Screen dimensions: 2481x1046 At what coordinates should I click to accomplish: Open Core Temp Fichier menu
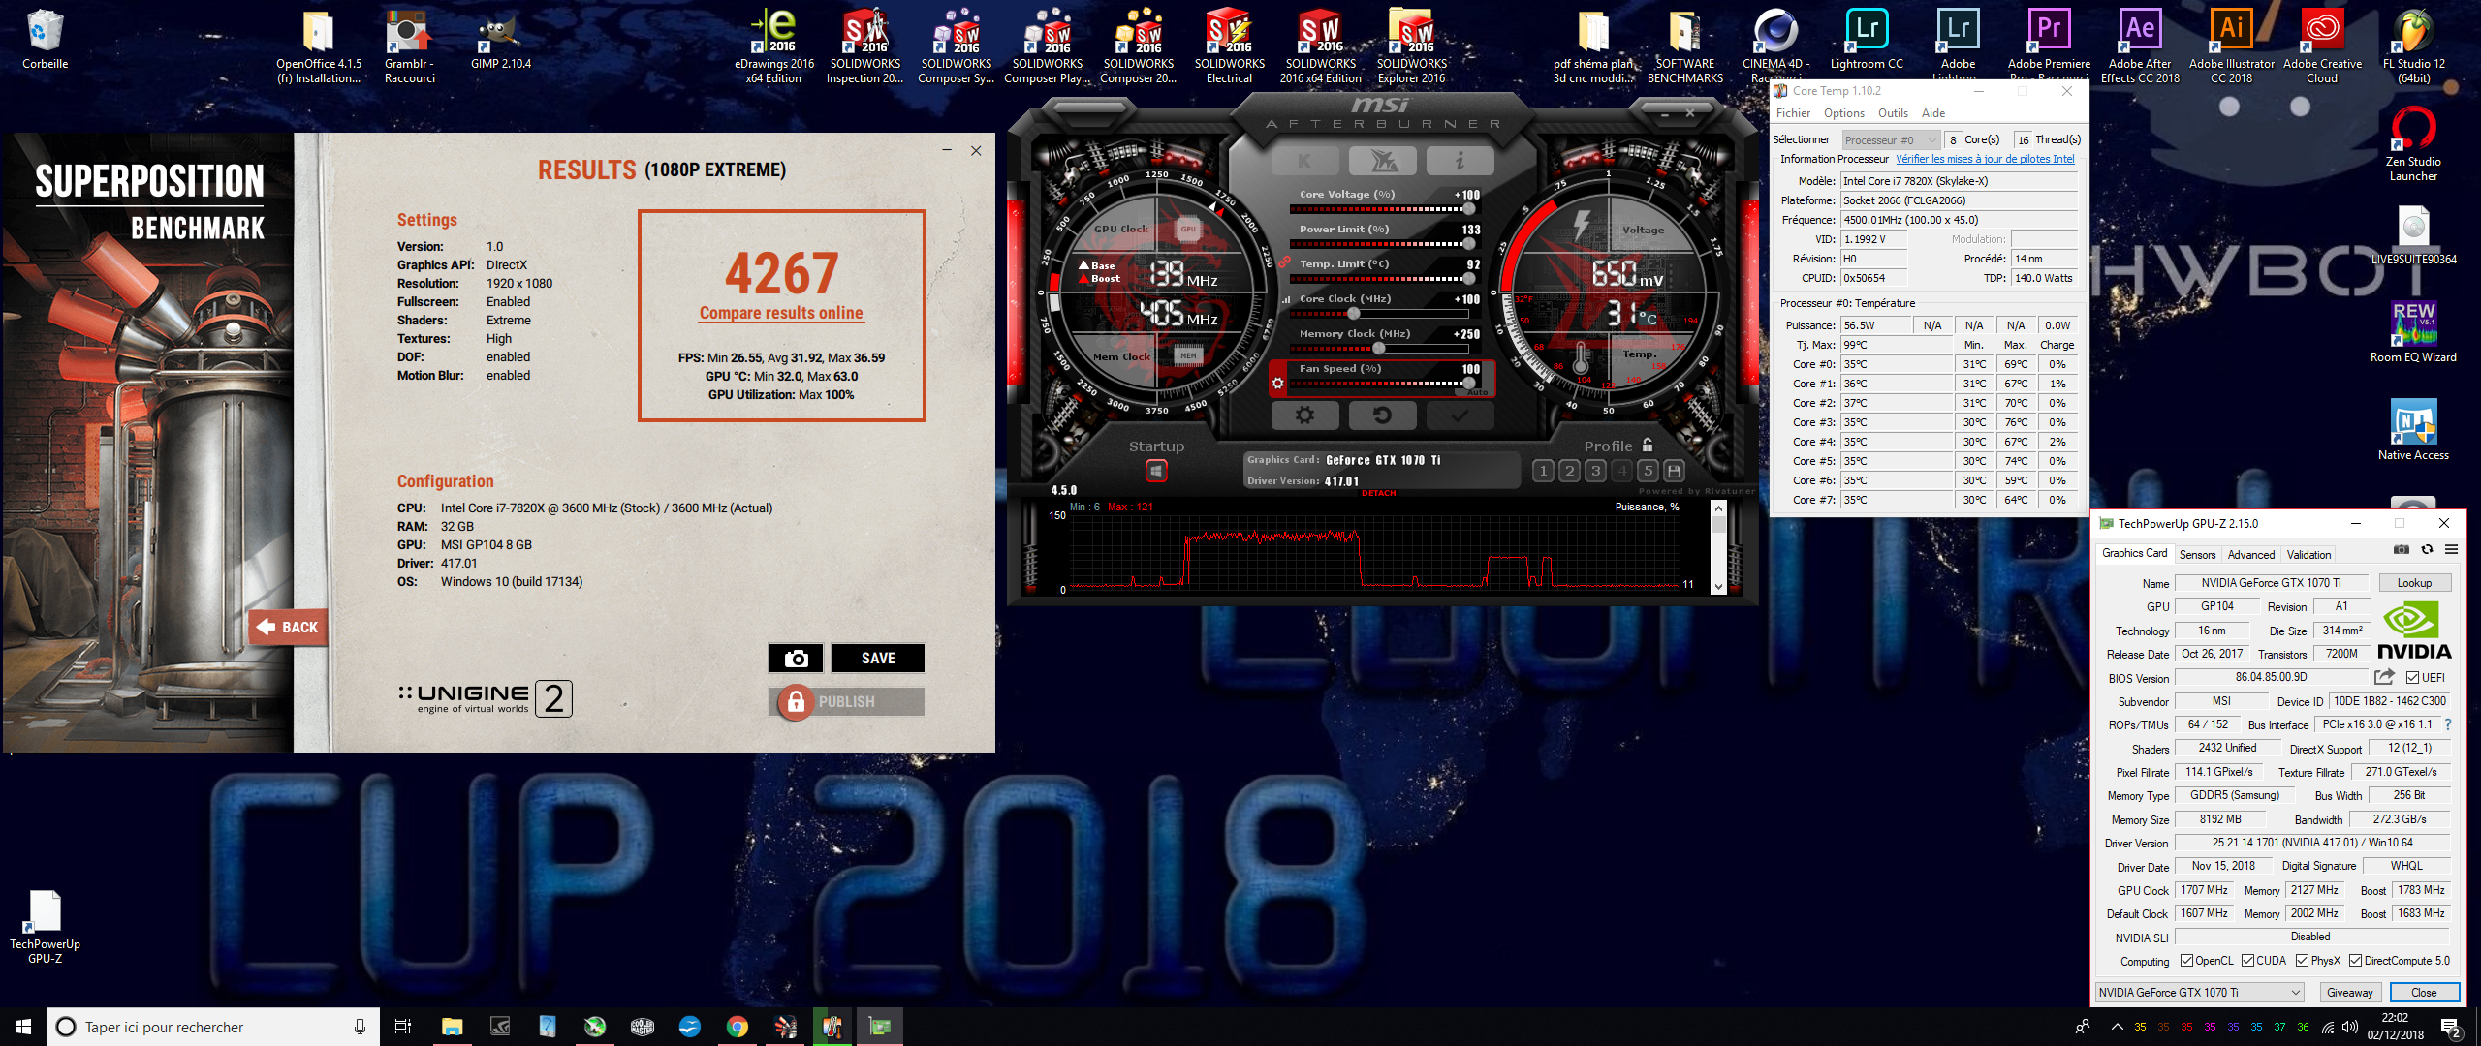coord(1793,113)
